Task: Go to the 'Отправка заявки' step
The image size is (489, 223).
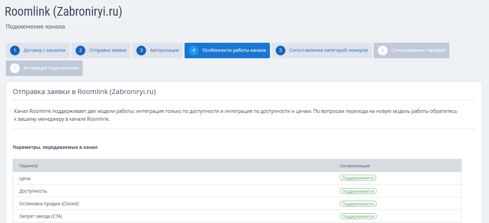Action: pos(108,51)
